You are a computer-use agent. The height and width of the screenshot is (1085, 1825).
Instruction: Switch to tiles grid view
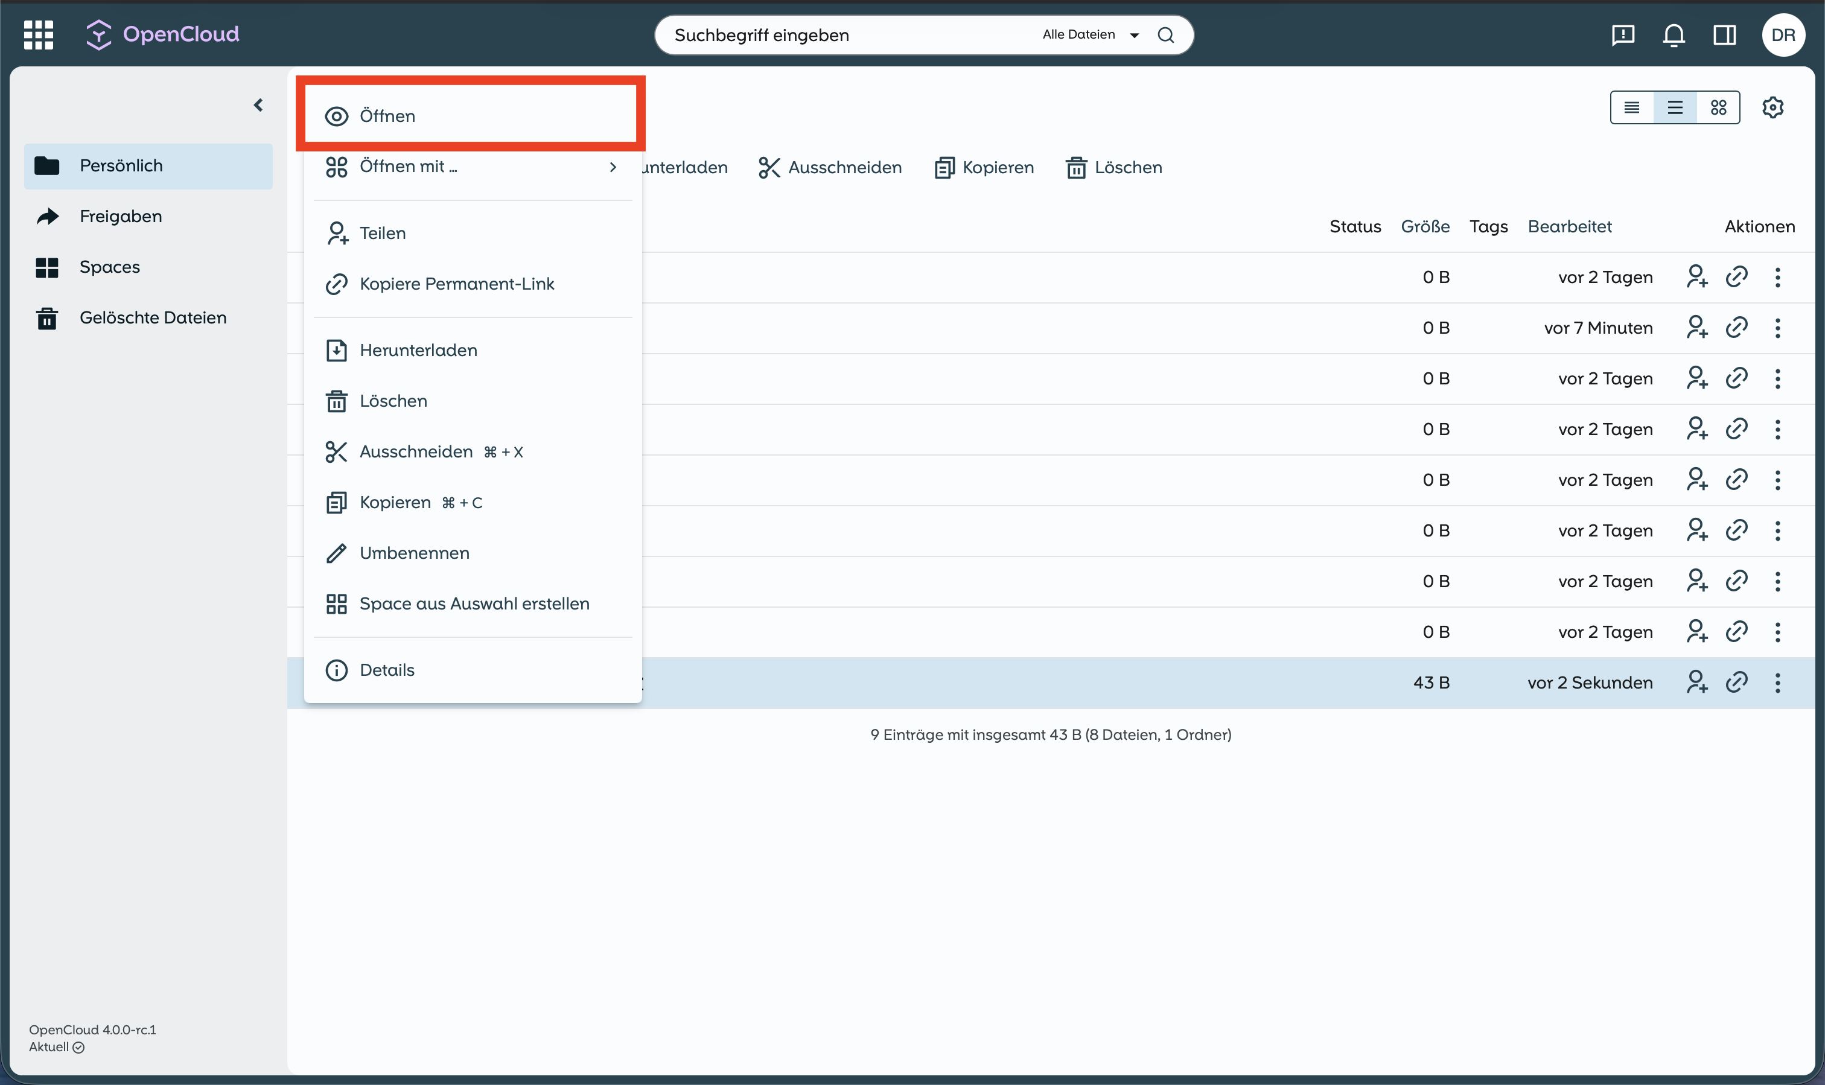[x=1718, y=107]
